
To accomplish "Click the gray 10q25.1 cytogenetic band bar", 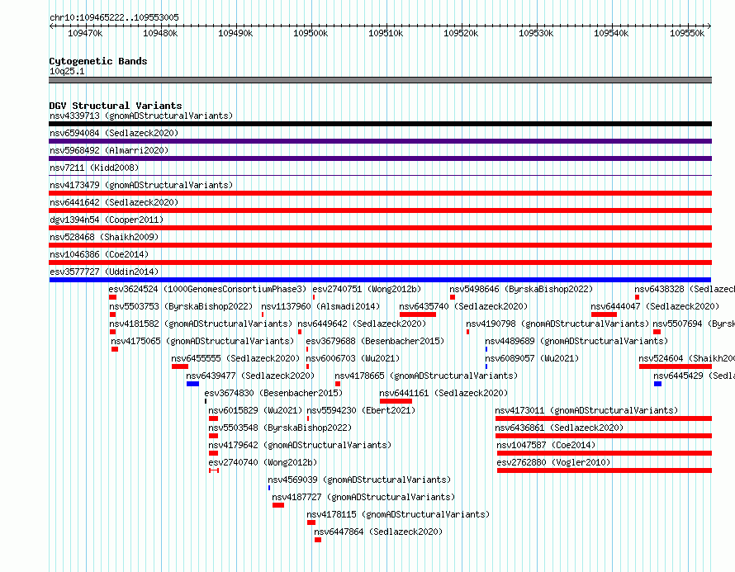I will click(380, 80).
